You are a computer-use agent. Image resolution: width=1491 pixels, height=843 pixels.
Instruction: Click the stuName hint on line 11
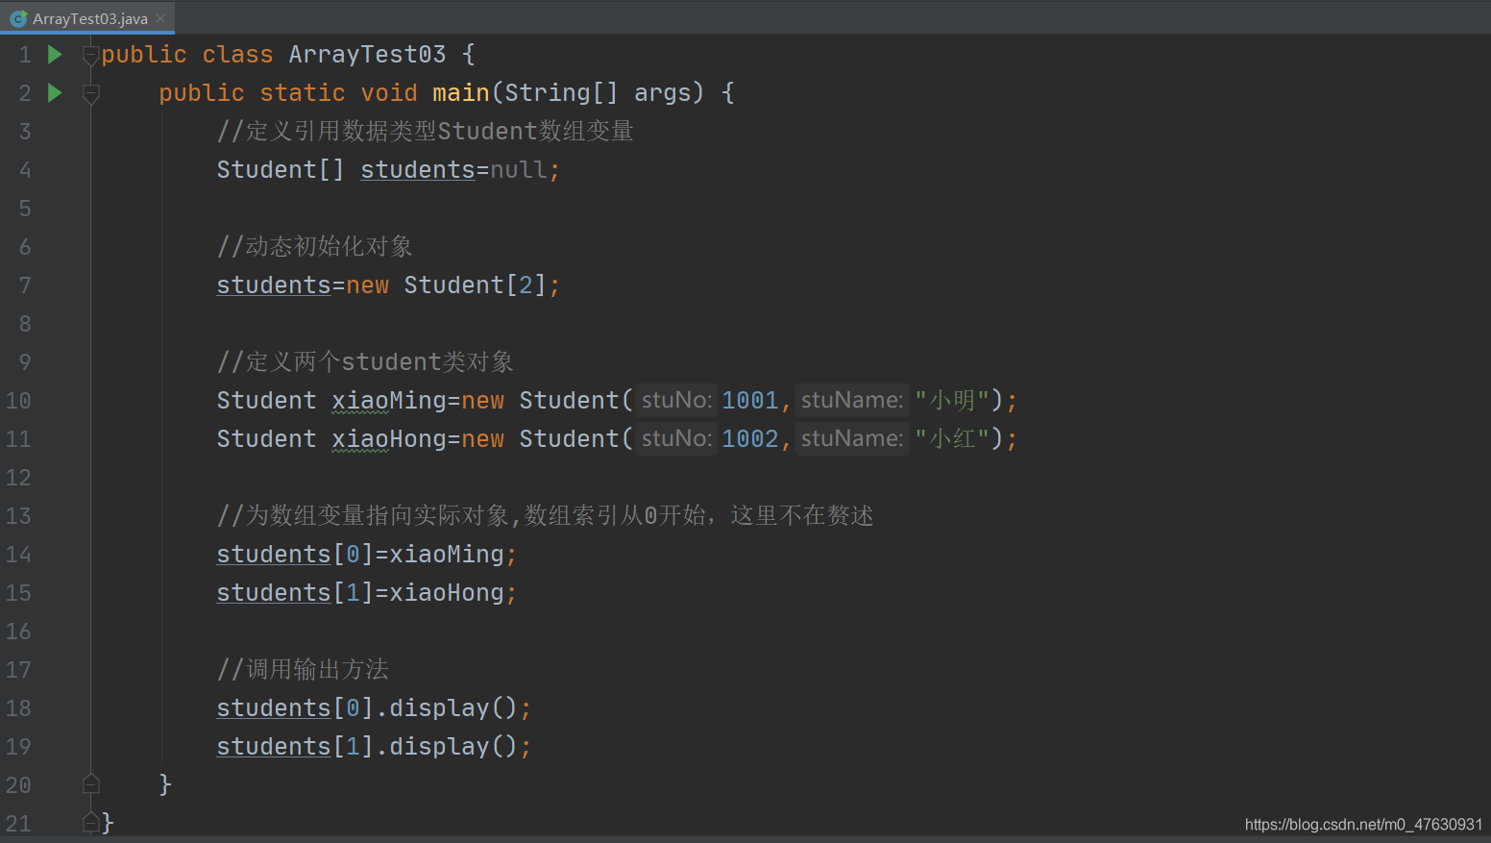(x=852, y=438)
